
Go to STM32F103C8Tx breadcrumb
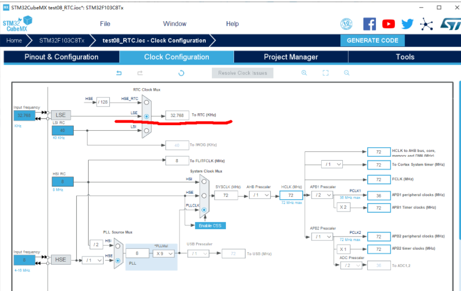(62, 41)
